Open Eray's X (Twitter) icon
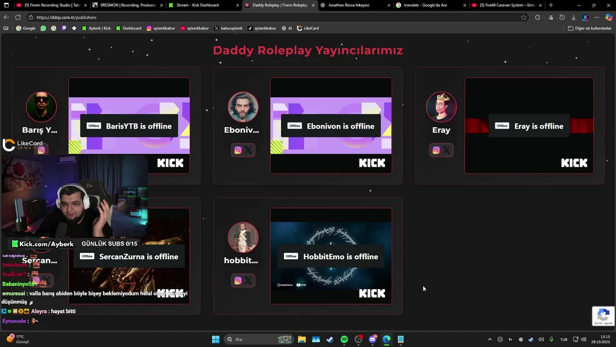616x347 pixels. coord(447,150)
